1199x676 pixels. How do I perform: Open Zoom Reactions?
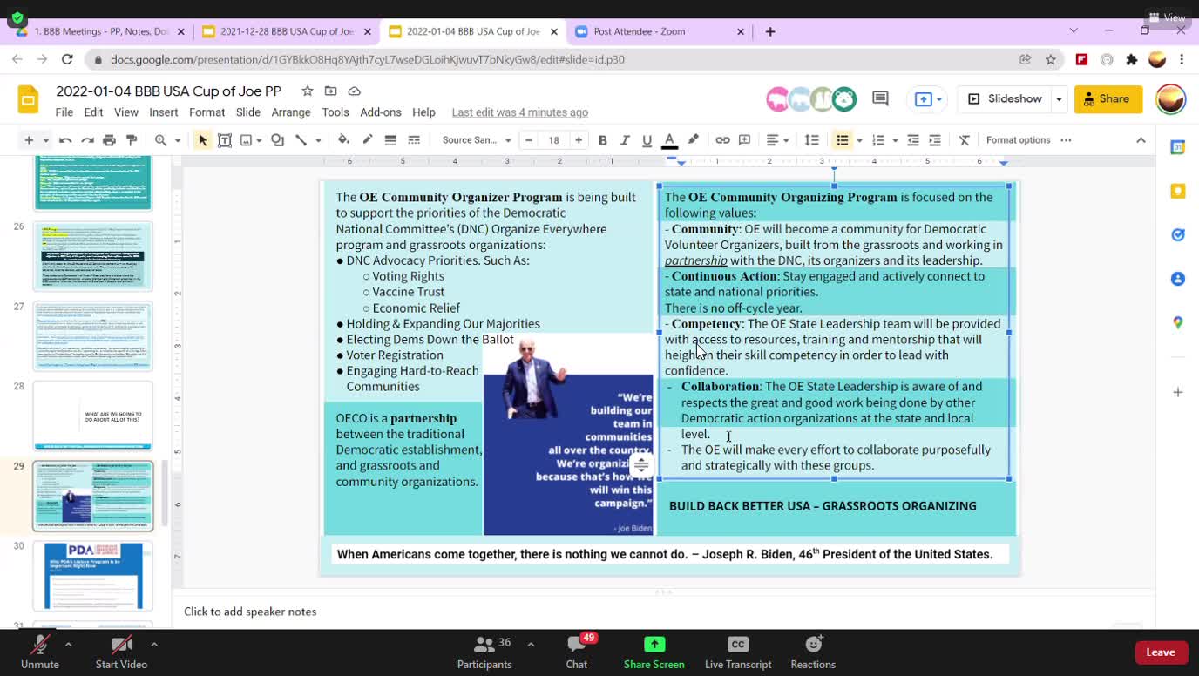(813, 652)
